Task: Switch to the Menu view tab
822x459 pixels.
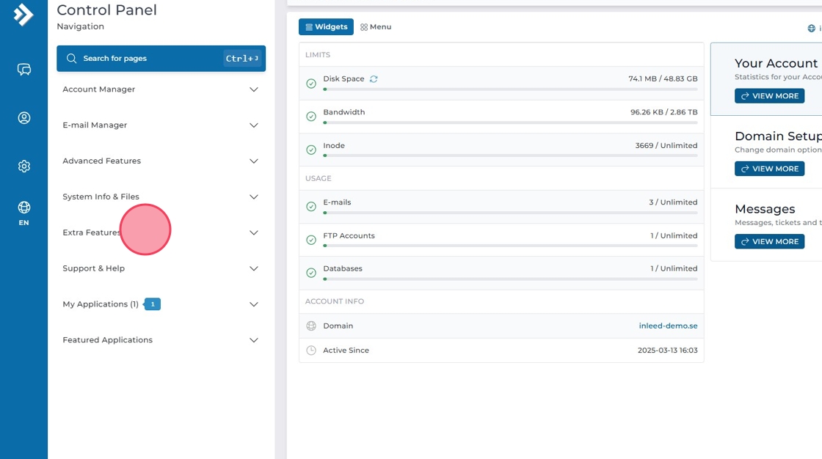Action: (376, 27)
